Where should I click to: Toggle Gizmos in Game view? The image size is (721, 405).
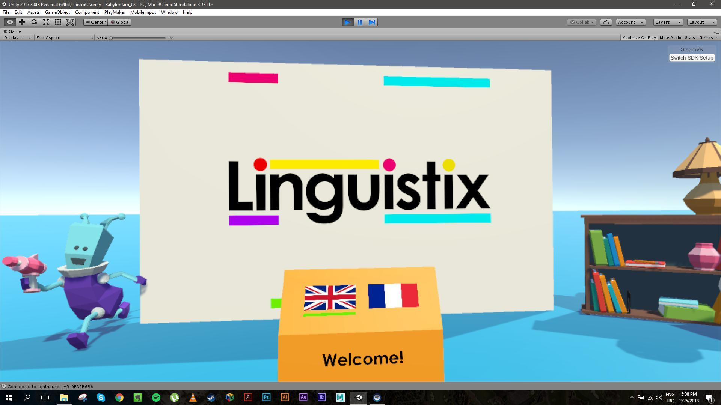706,38
